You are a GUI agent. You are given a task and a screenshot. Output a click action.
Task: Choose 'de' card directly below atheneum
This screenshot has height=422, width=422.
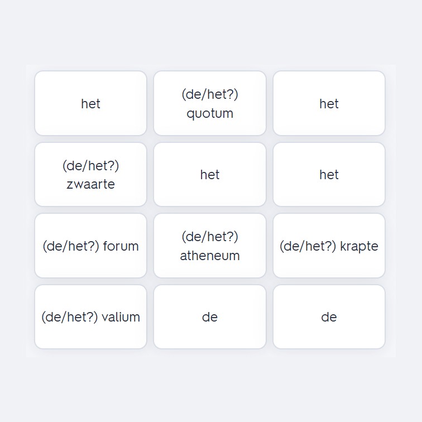210,317
